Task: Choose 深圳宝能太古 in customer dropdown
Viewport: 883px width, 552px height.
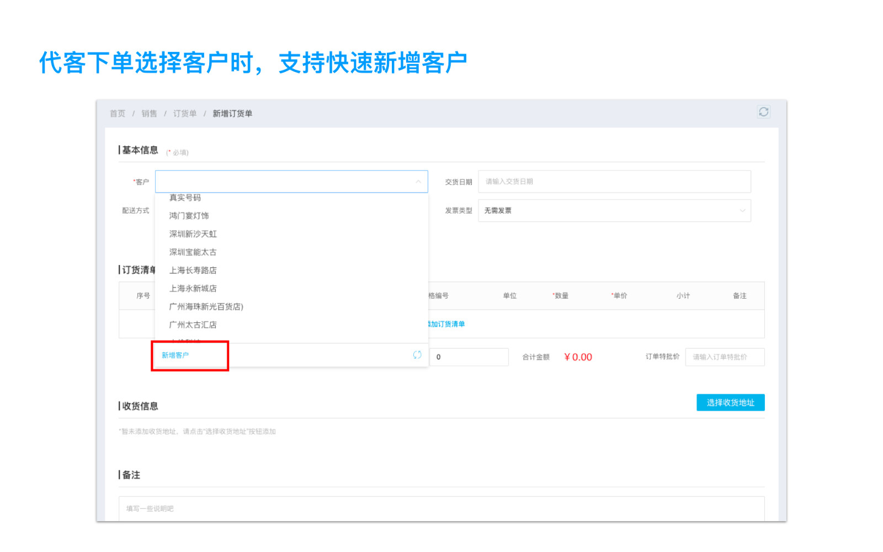Action: click(193, 252)
